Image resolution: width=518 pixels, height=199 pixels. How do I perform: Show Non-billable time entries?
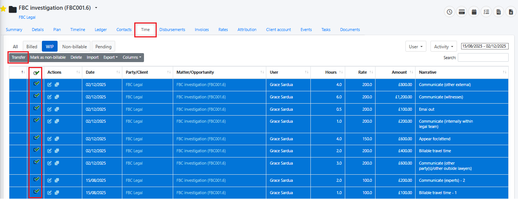coord(74,47)
